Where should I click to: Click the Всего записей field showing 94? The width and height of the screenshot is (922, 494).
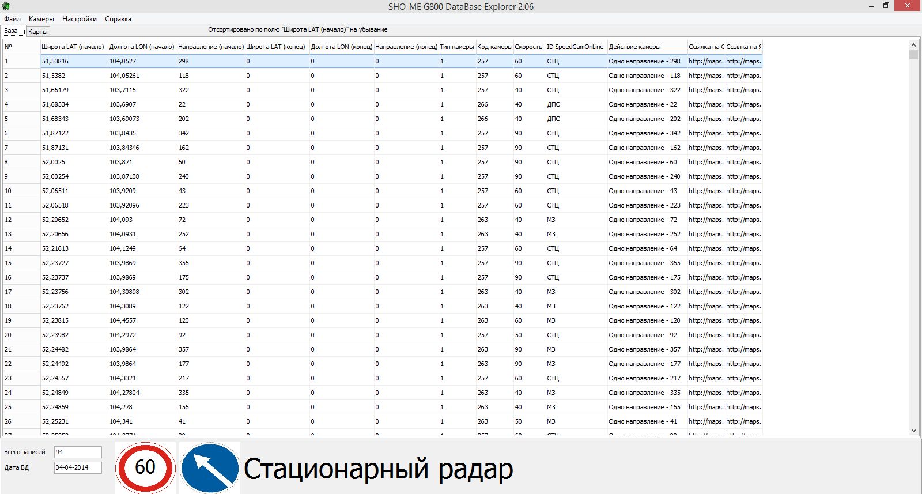click(x=78, y=452)
